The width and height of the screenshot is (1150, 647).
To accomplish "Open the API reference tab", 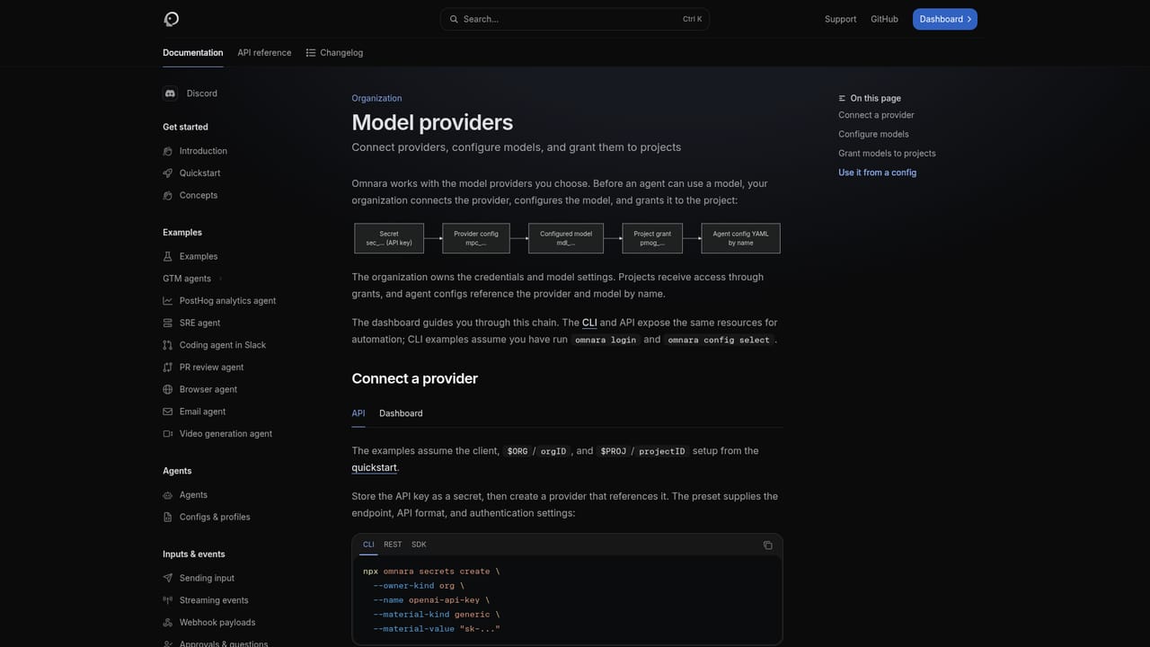I will (x=264, y=53).
